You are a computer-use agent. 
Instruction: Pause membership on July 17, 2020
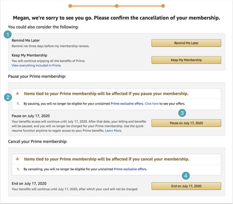coord(186,123)
